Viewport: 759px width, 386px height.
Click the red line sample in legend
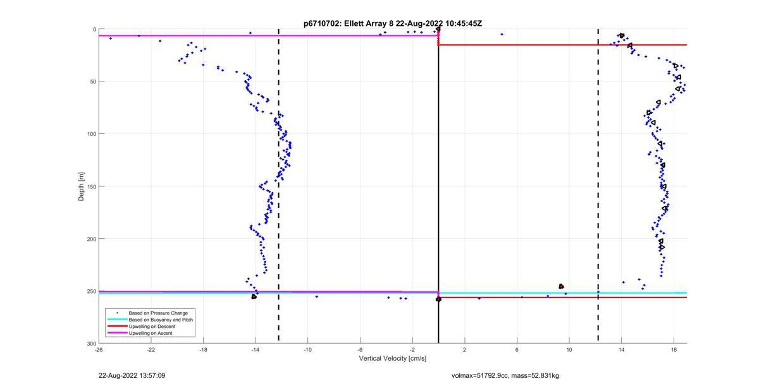(116, 326)
